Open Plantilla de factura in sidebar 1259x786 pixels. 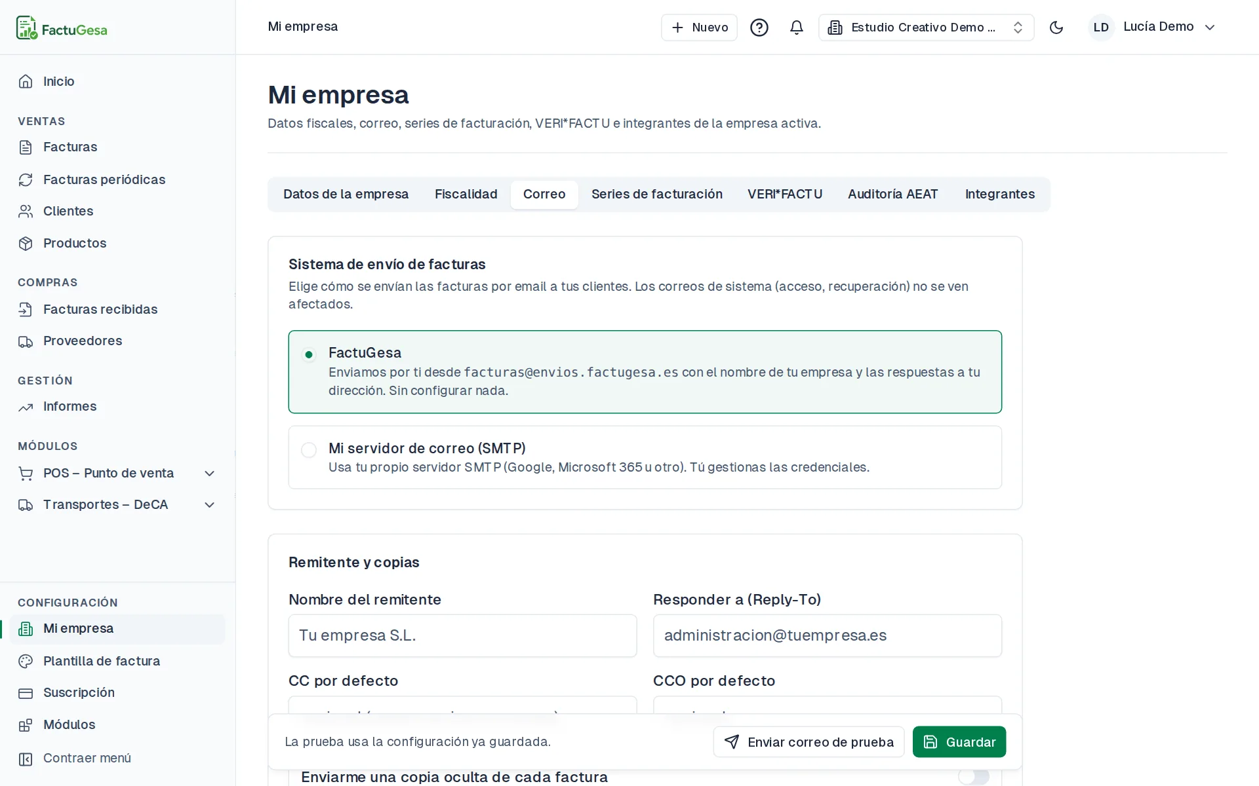point(117,661)
